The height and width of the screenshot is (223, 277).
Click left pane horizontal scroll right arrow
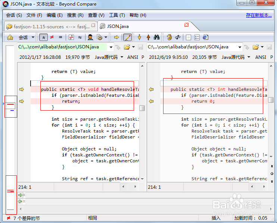pos(135,187)
